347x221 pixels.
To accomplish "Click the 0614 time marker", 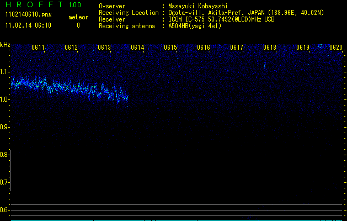I will [x=137, y=48].
